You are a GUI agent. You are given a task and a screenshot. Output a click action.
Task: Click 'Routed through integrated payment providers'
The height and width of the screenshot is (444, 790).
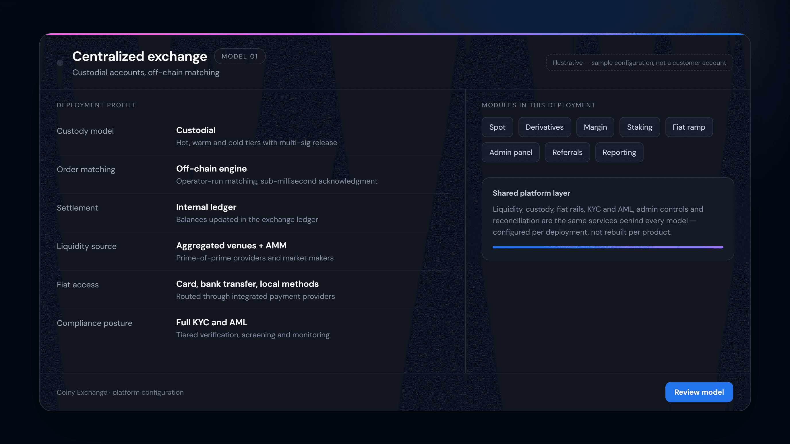(255, 297)
